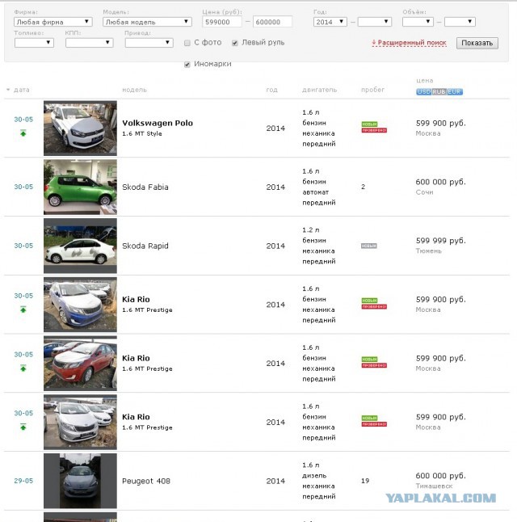The image size is (517, 522).
Task: Open the year-to dropdown
Action: [375, 22]
